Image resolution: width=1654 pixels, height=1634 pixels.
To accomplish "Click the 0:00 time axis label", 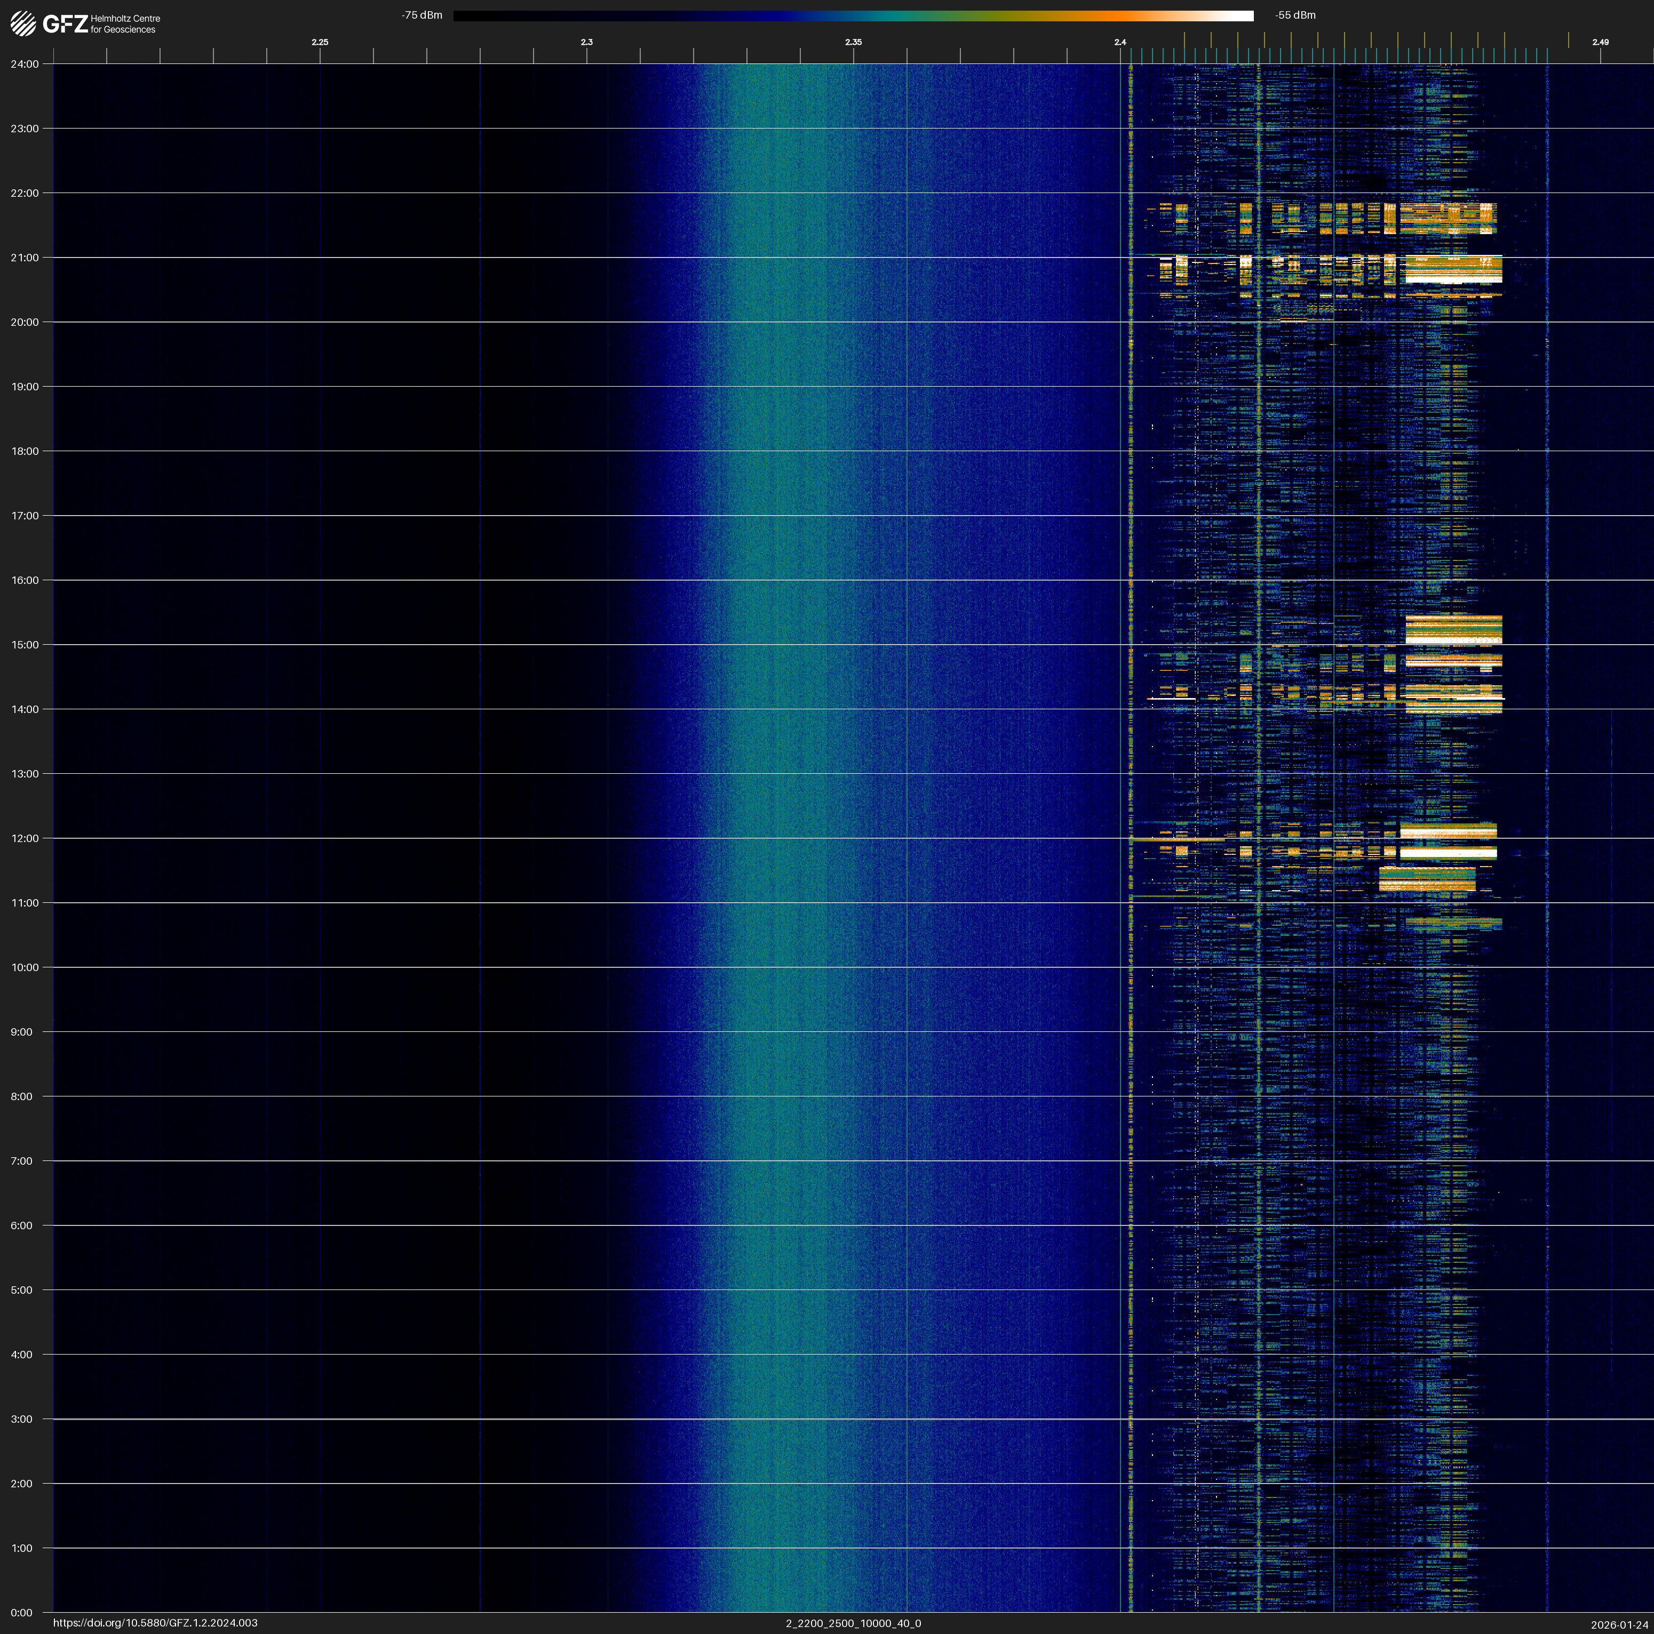I will pos(21,1613).
